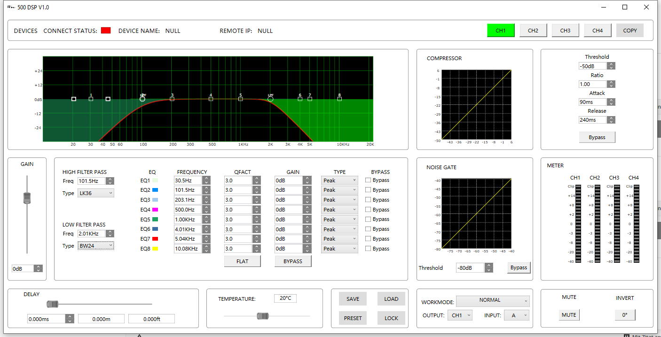661x337 pixels.
Task: Click EQ point 5 on the frequency graph
Action: point(240,99)
